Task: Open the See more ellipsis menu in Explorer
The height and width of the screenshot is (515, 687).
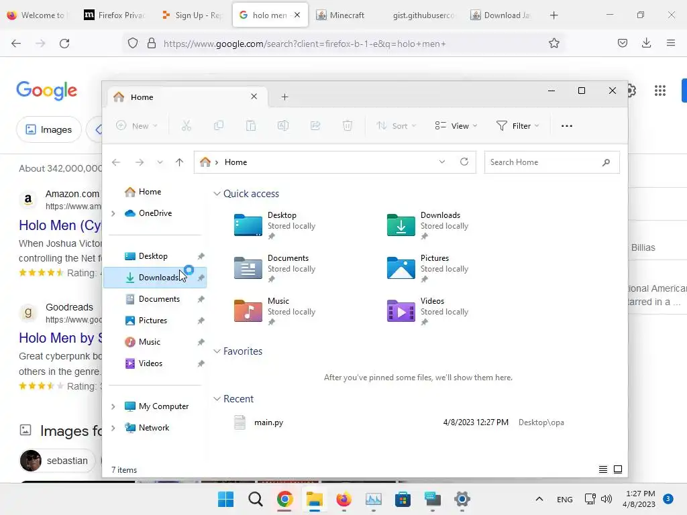Action: point(566,125)
